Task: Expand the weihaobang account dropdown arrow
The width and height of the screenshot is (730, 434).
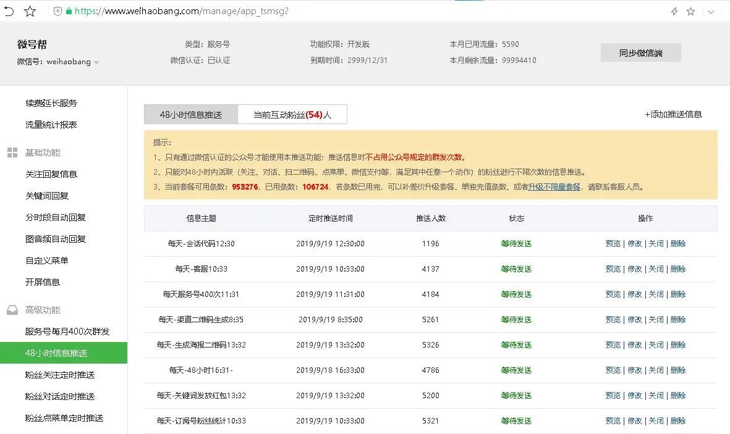Action: click(x=96, y=62)
